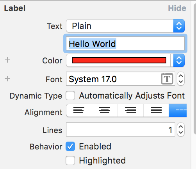Click the Lines number field
196x169 pixels.
point(121,129)
